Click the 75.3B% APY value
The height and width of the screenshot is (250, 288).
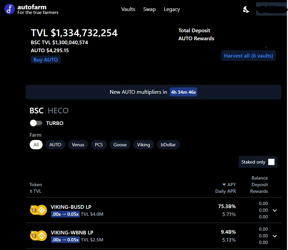coord(227,206)
